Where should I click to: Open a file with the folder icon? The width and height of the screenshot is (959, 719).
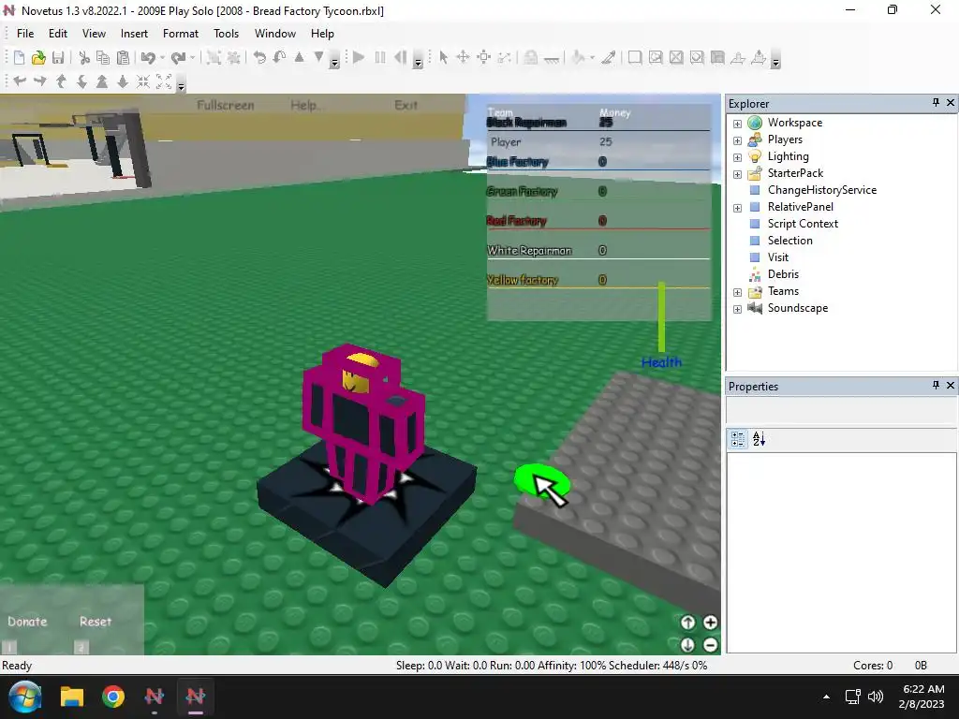pyautogui.click(x=38, y=57)
